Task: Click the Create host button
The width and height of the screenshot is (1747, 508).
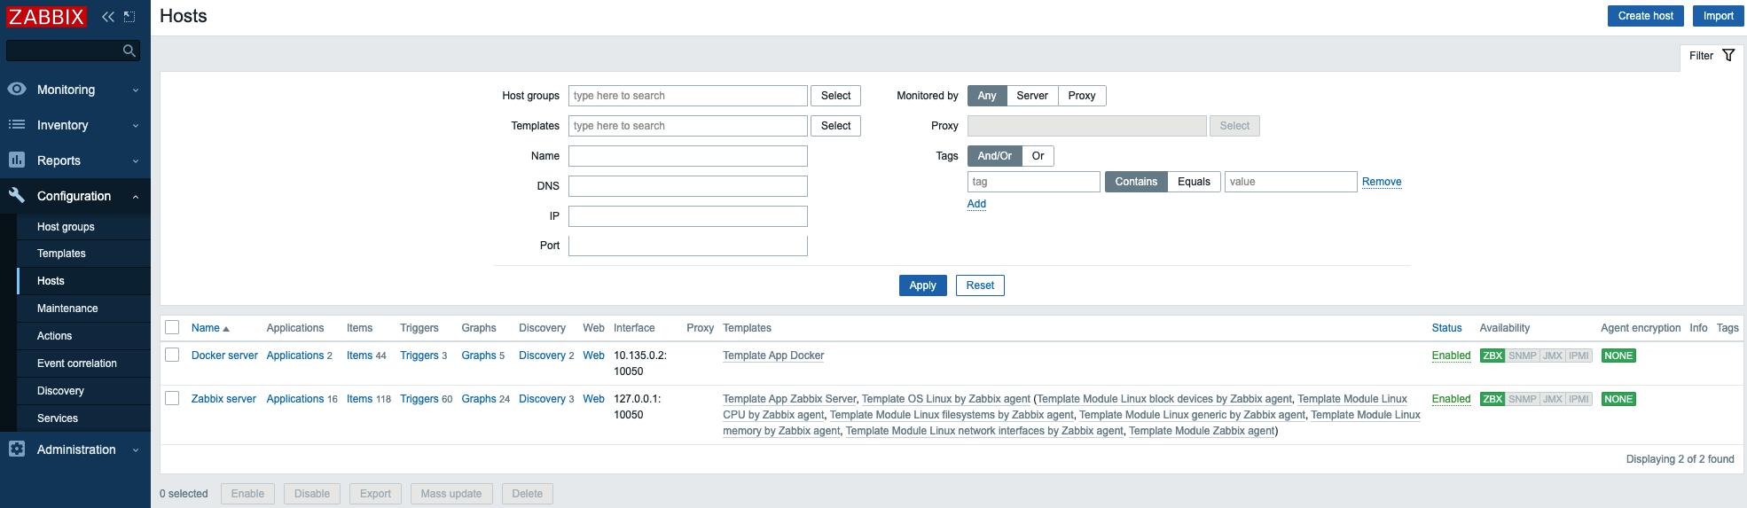Action: pos(1645,16)
